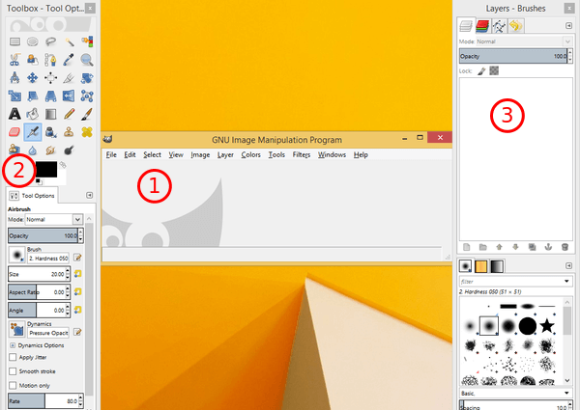Viewport: 580px width, 410px height.
Task: Select the Text tool
Action: coord(14,114)
